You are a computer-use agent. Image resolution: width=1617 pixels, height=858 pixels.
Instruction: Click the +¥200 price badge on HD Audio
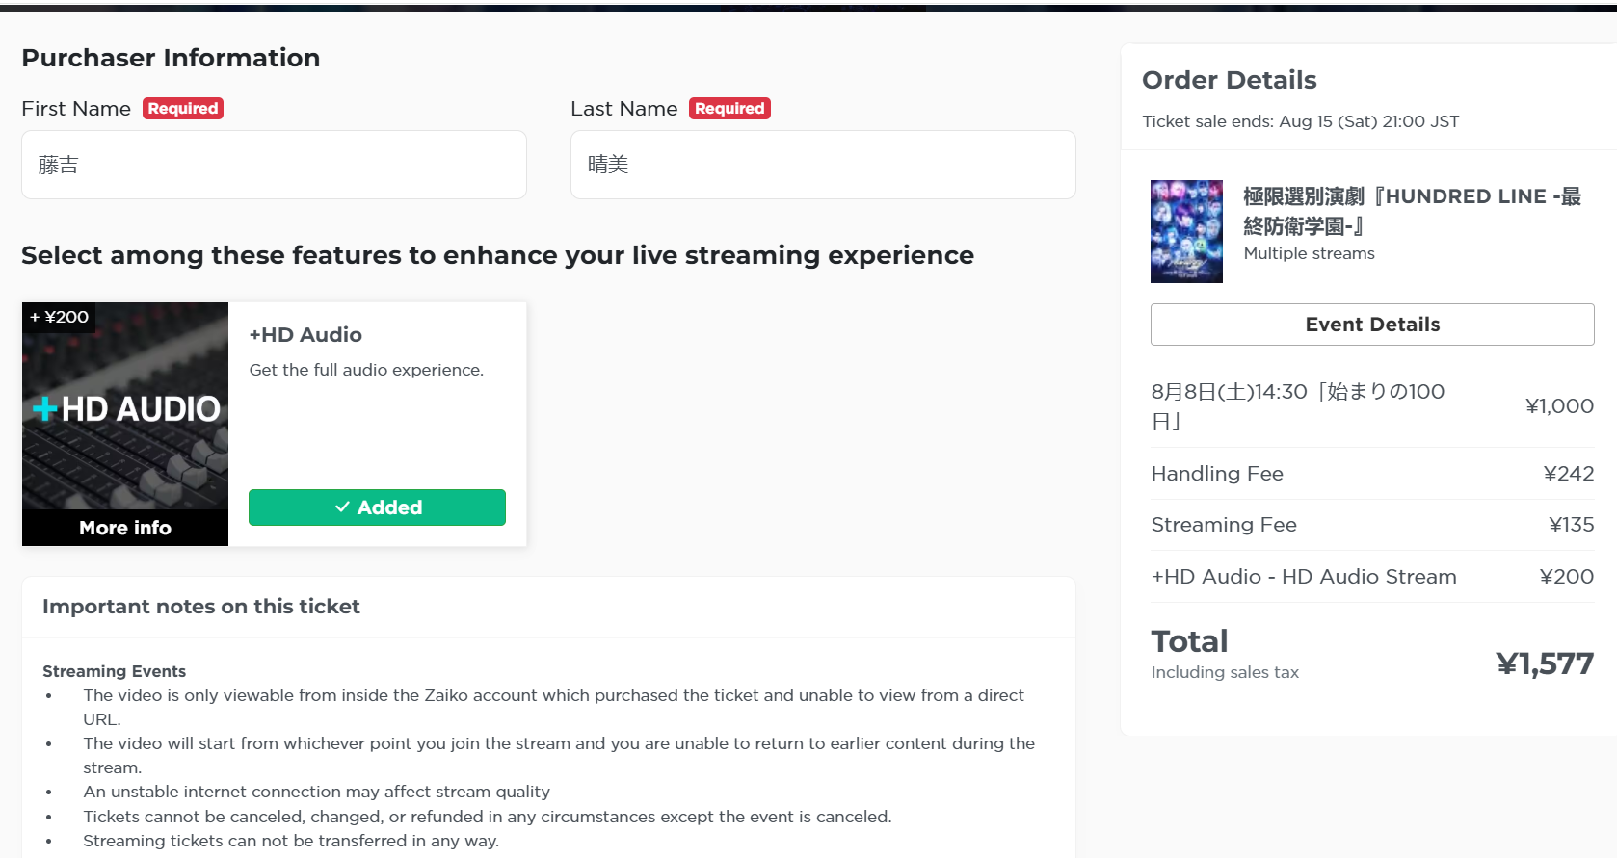[59, 317]
